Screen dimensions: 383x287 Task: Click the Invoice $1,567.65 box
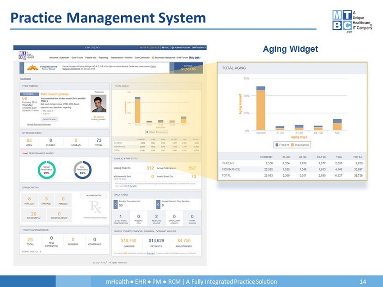188,68
